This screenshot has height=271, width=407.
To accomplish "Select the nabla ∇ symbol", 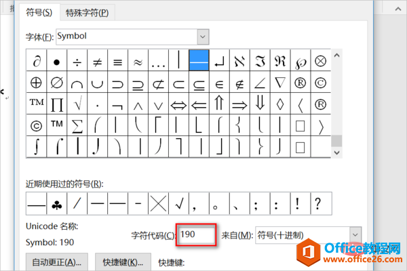I will tap(280, 82).
